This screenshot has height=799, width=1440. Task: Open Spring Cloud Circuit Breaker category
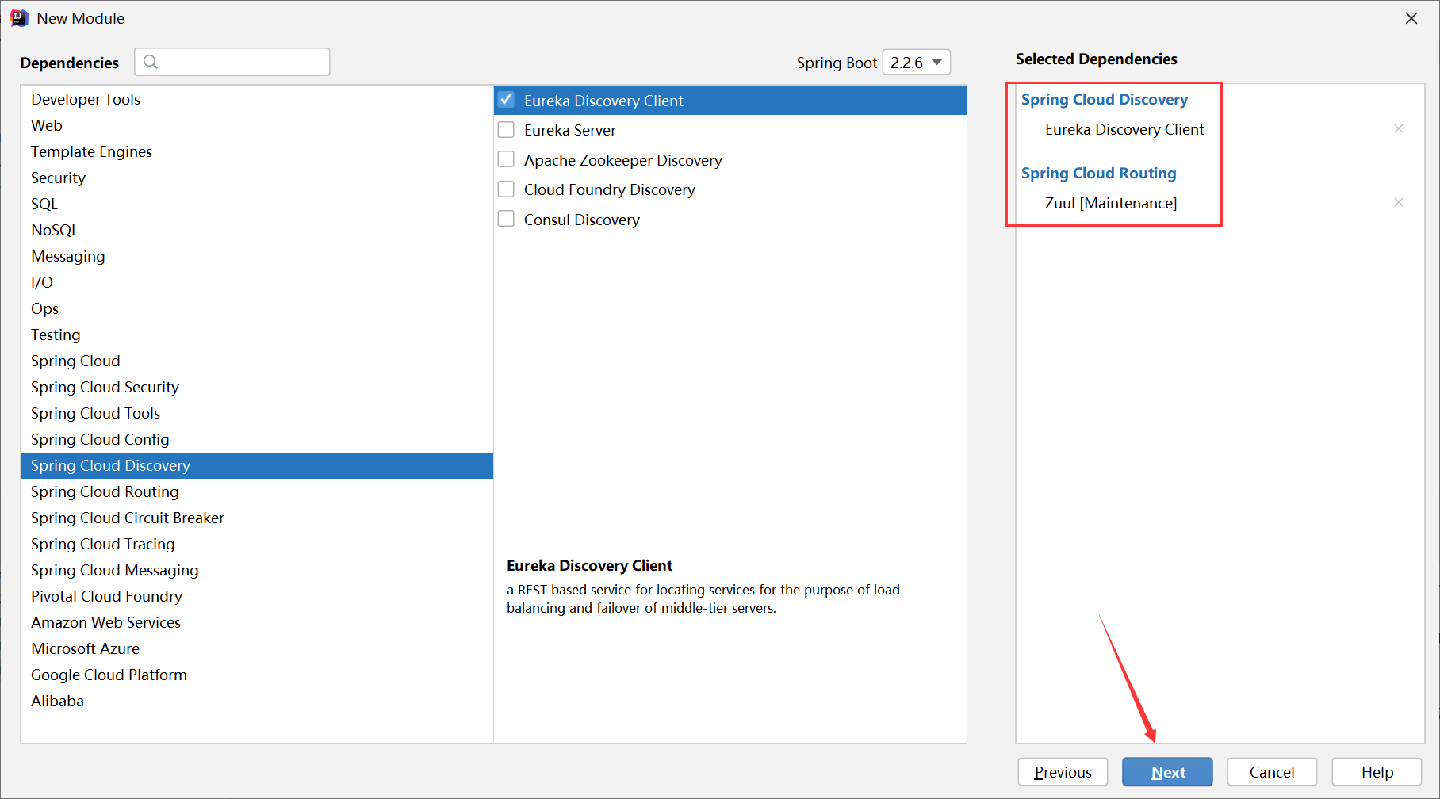coord(257,518)
